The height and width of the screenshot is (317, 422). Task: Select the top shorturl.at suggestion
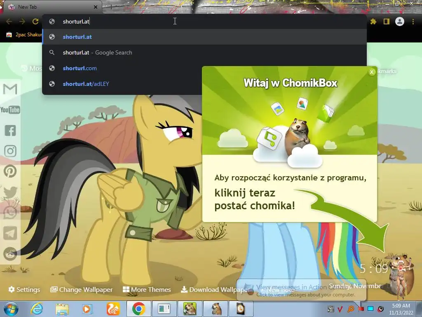pos(204,37)
